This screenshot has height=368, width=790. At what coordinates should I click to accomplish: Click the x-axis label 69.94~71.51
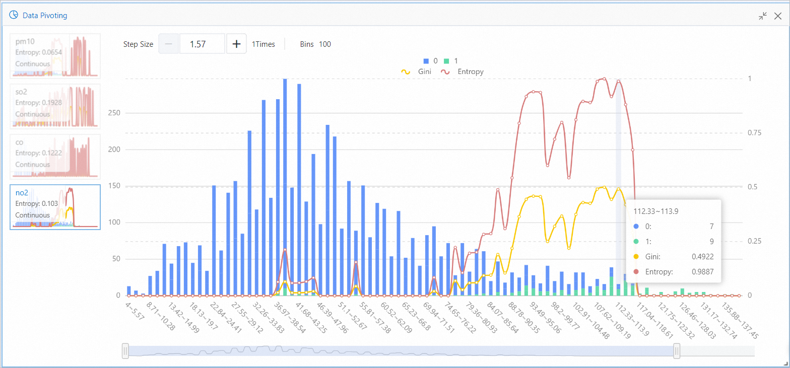coord(439,317)
